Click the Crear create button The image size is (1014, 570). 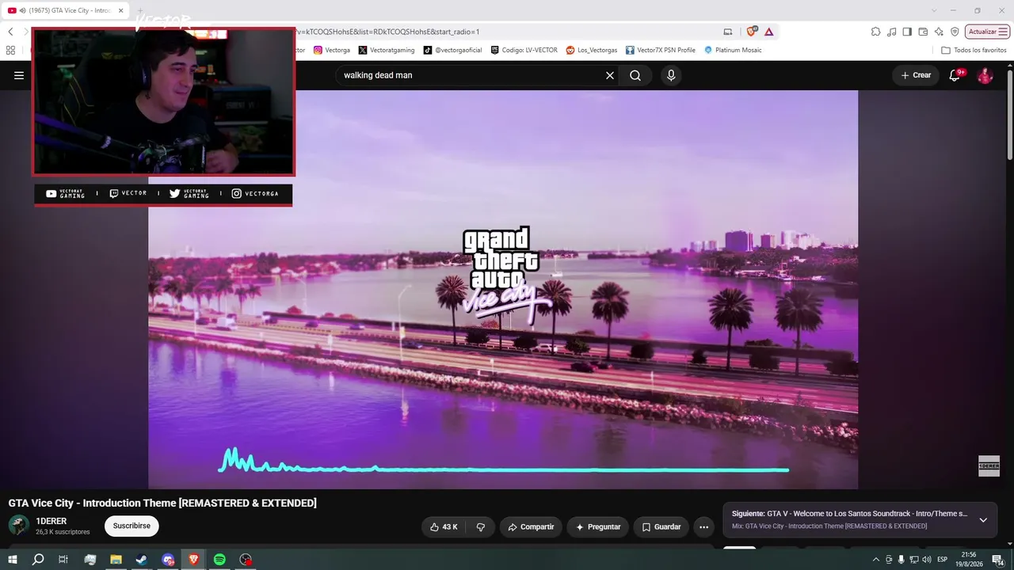pos(916,75)
